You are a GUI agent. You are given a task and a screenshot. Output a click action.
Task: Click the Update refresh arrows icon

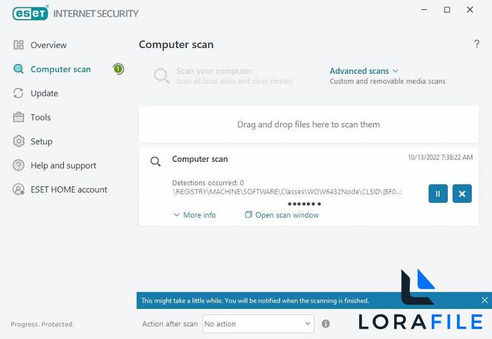point(18,94)
